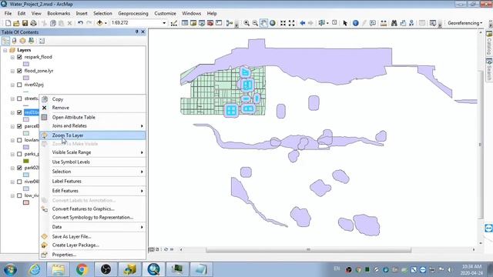The image size is (493, 277).
Task: Uncheck the flood_zone.lyr layer
Action: click(19, 71)
